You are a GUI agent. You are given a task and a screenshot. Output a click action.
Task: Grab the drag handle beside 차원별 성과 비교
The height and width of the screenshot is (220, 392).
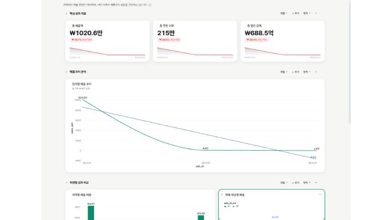tap(66, 182)
